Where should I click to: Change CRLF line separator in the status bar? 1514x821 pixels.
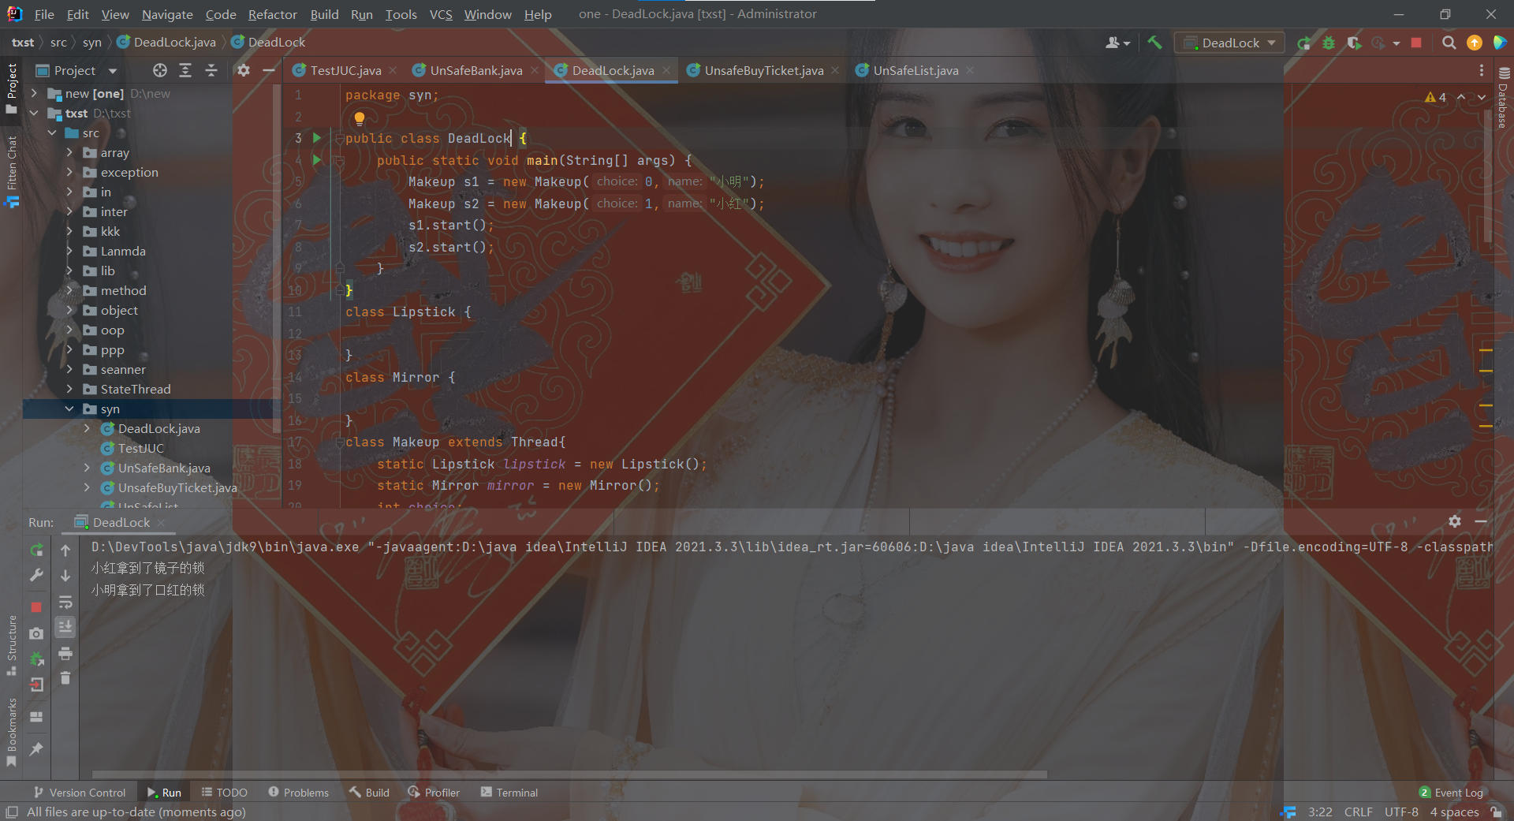1358,812
